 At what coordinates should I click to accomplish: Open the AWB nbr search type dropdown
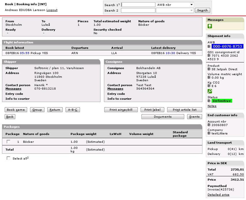(175, 5)
